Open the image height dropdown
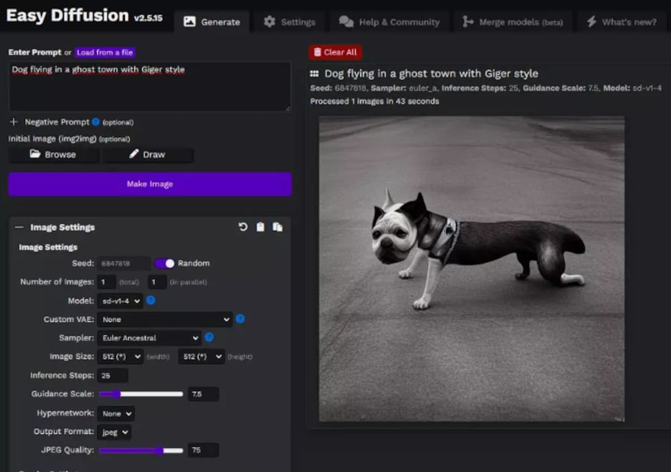Screen dimensions: 671x472 pos(201,356)
